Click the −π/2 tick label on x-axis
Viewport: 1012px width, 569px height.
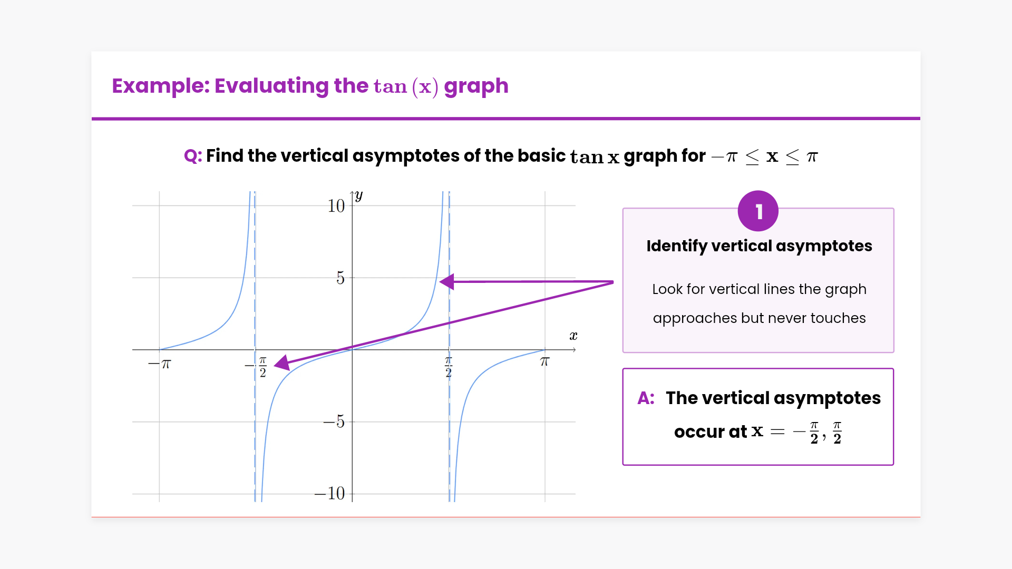point(257,367)
